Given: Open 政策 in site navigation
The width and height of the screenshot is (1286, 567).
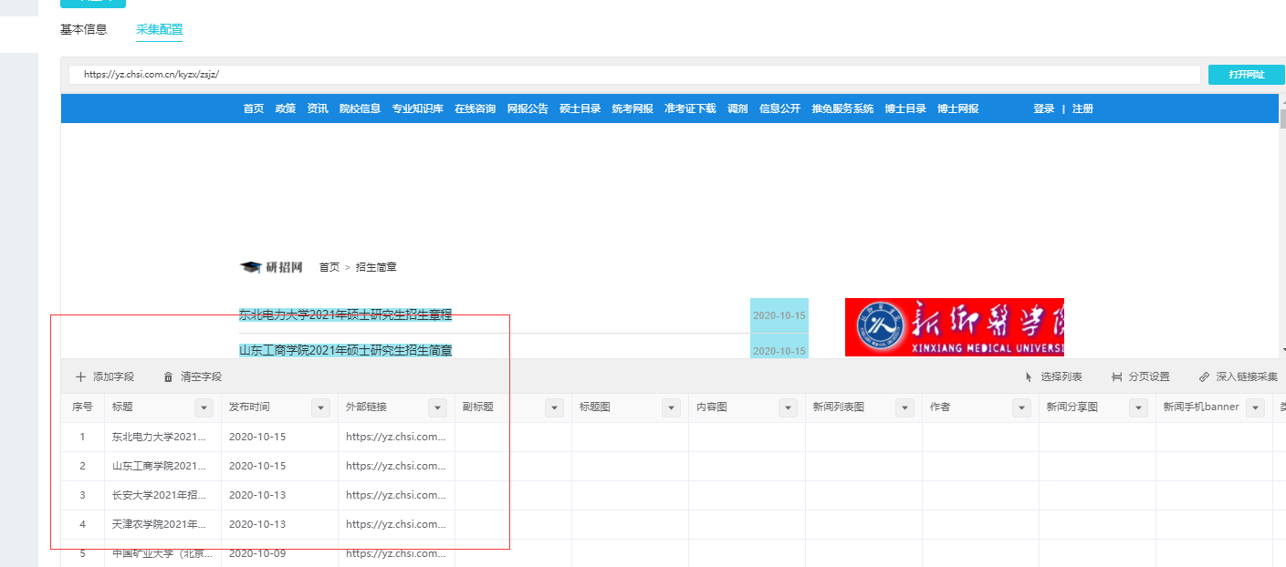Looking at the screenshot, I should click(x=286, y=108).
